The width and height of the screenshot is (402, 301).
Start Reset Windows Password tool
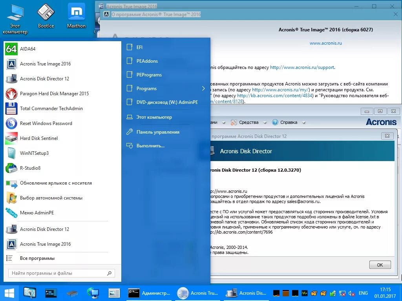(46, 123)
